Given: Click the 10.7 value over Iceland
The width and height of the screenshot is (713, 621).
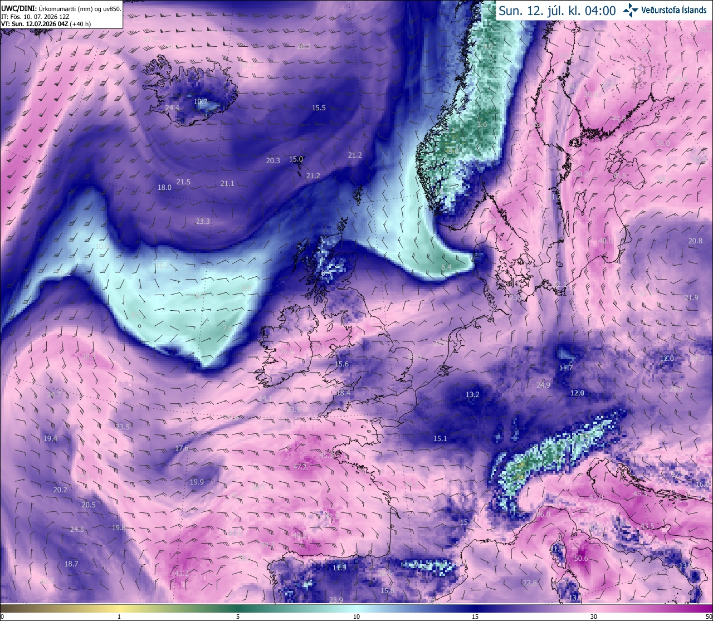Looking at the screenshot, I should coord(201,102).
